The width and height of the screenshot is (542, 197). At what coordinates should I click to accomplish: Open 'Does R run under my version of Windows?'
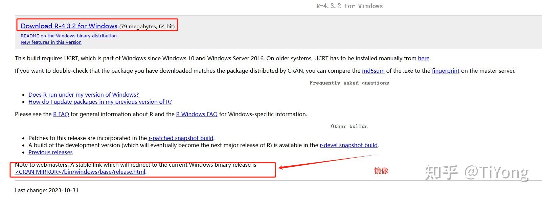84,95
